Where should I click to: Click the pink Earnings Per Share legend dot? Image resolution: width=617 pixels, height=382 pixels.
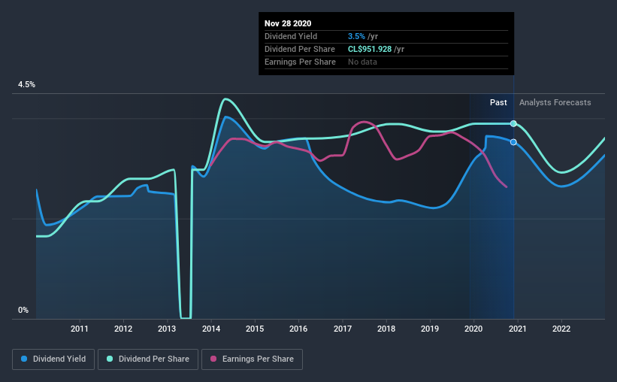(213, 359)
